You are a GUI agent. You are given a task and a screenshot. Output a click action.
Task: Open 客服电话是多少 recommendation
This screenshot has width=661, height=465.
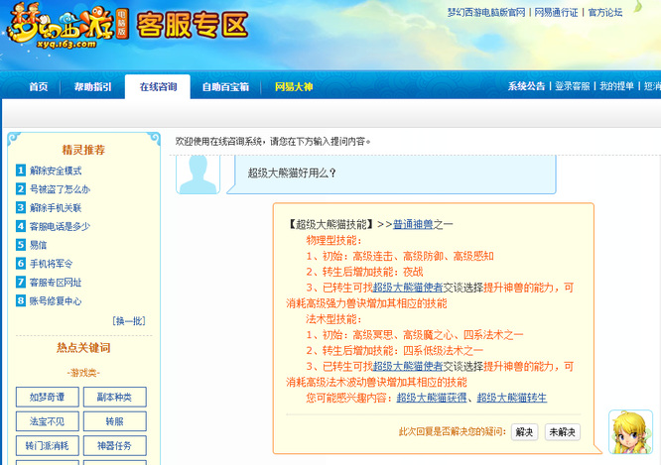coord(60,227)
